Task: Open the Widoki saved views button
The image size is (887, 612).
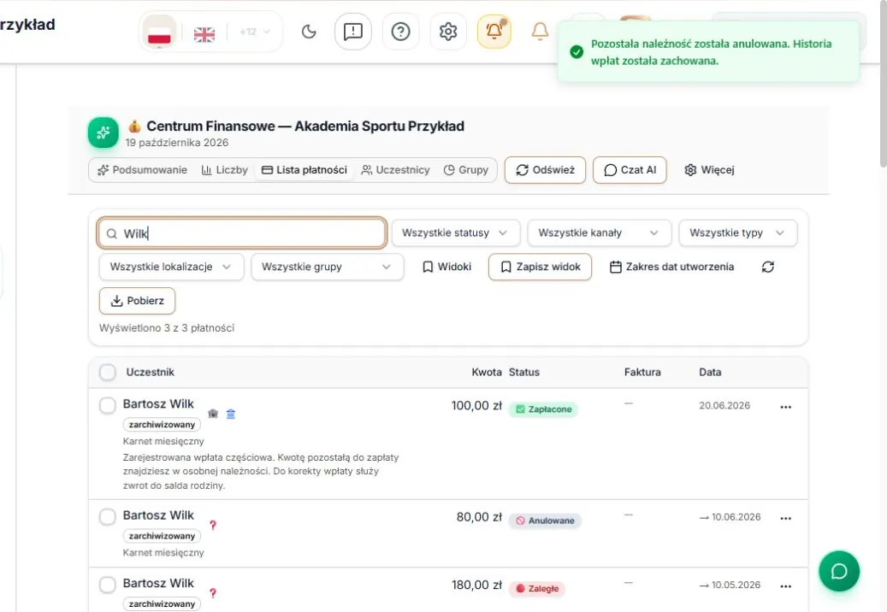Action: point(446,267)
